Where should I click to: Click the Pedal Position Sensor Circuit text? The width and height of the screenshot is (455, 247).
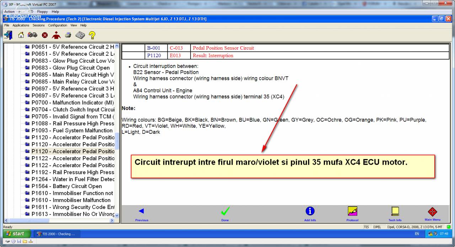[223, 48]
